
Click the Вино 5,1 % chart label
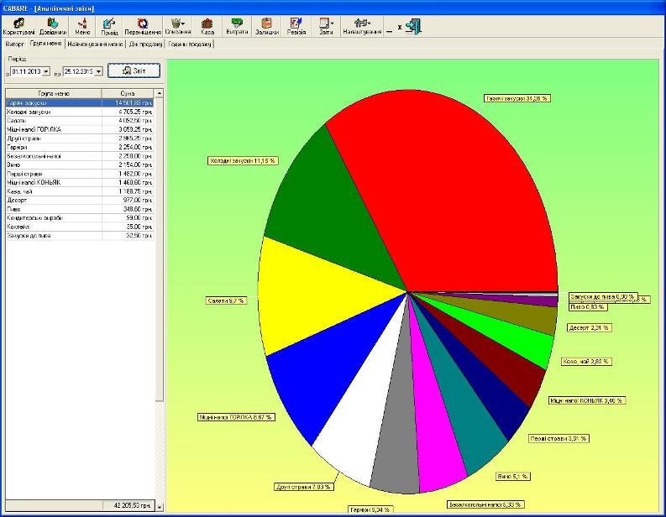(513, 476)
